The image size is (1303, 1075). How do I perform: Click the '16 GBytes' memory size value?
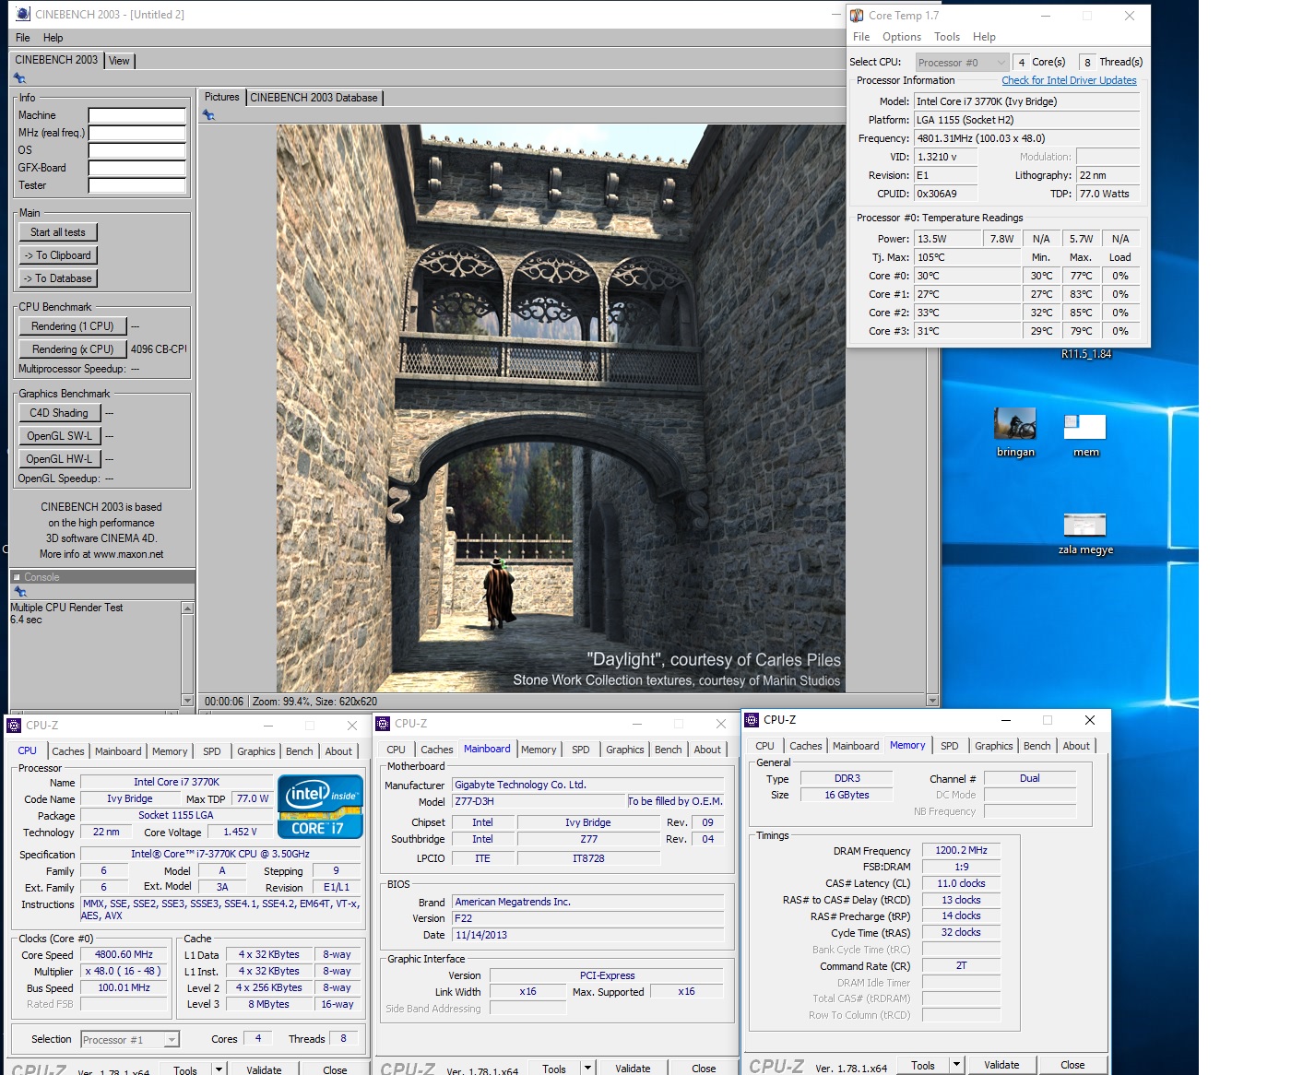(x=847, y=795)
